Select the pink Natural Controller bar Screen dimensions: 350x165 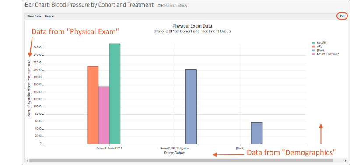point(104,115)
